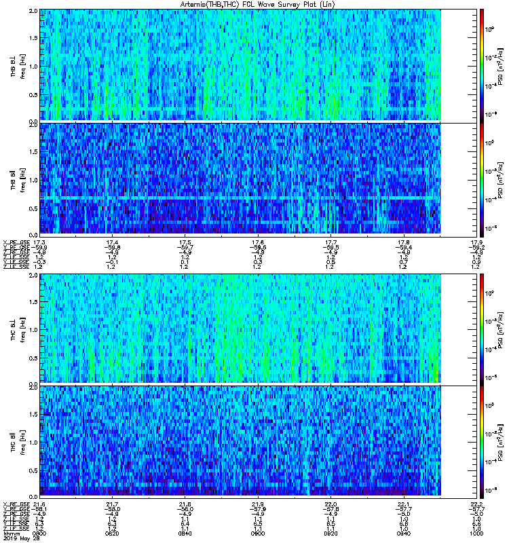
Task: Click the 'THB B⊥ freq [Hz]' axis label
Action: pos(18,66)
